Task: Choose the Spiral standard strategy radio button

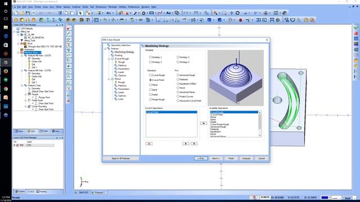Action: pyautogui.click(x=150, y=90)
